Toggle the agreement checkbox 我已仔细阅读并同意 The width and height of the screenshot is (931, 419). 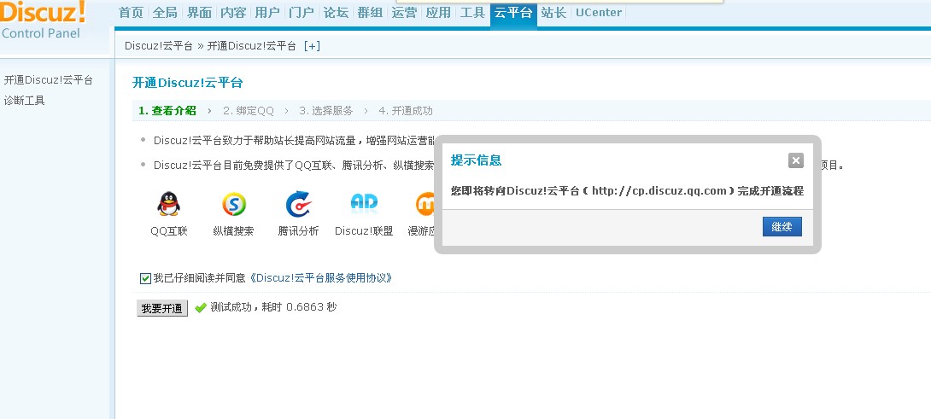tap(145, 278)
